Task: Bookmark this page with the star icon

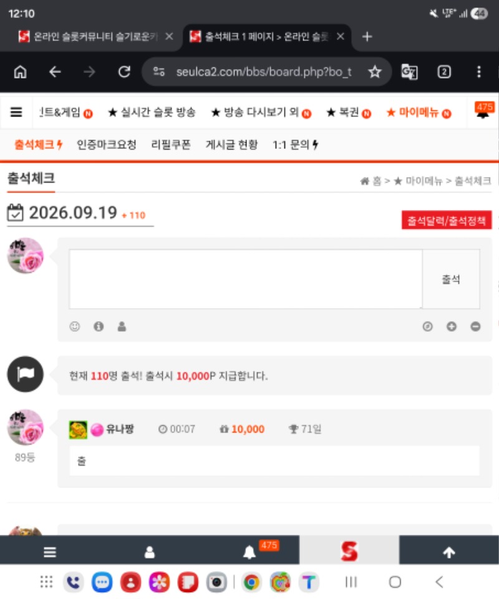Action: (375, 72)
